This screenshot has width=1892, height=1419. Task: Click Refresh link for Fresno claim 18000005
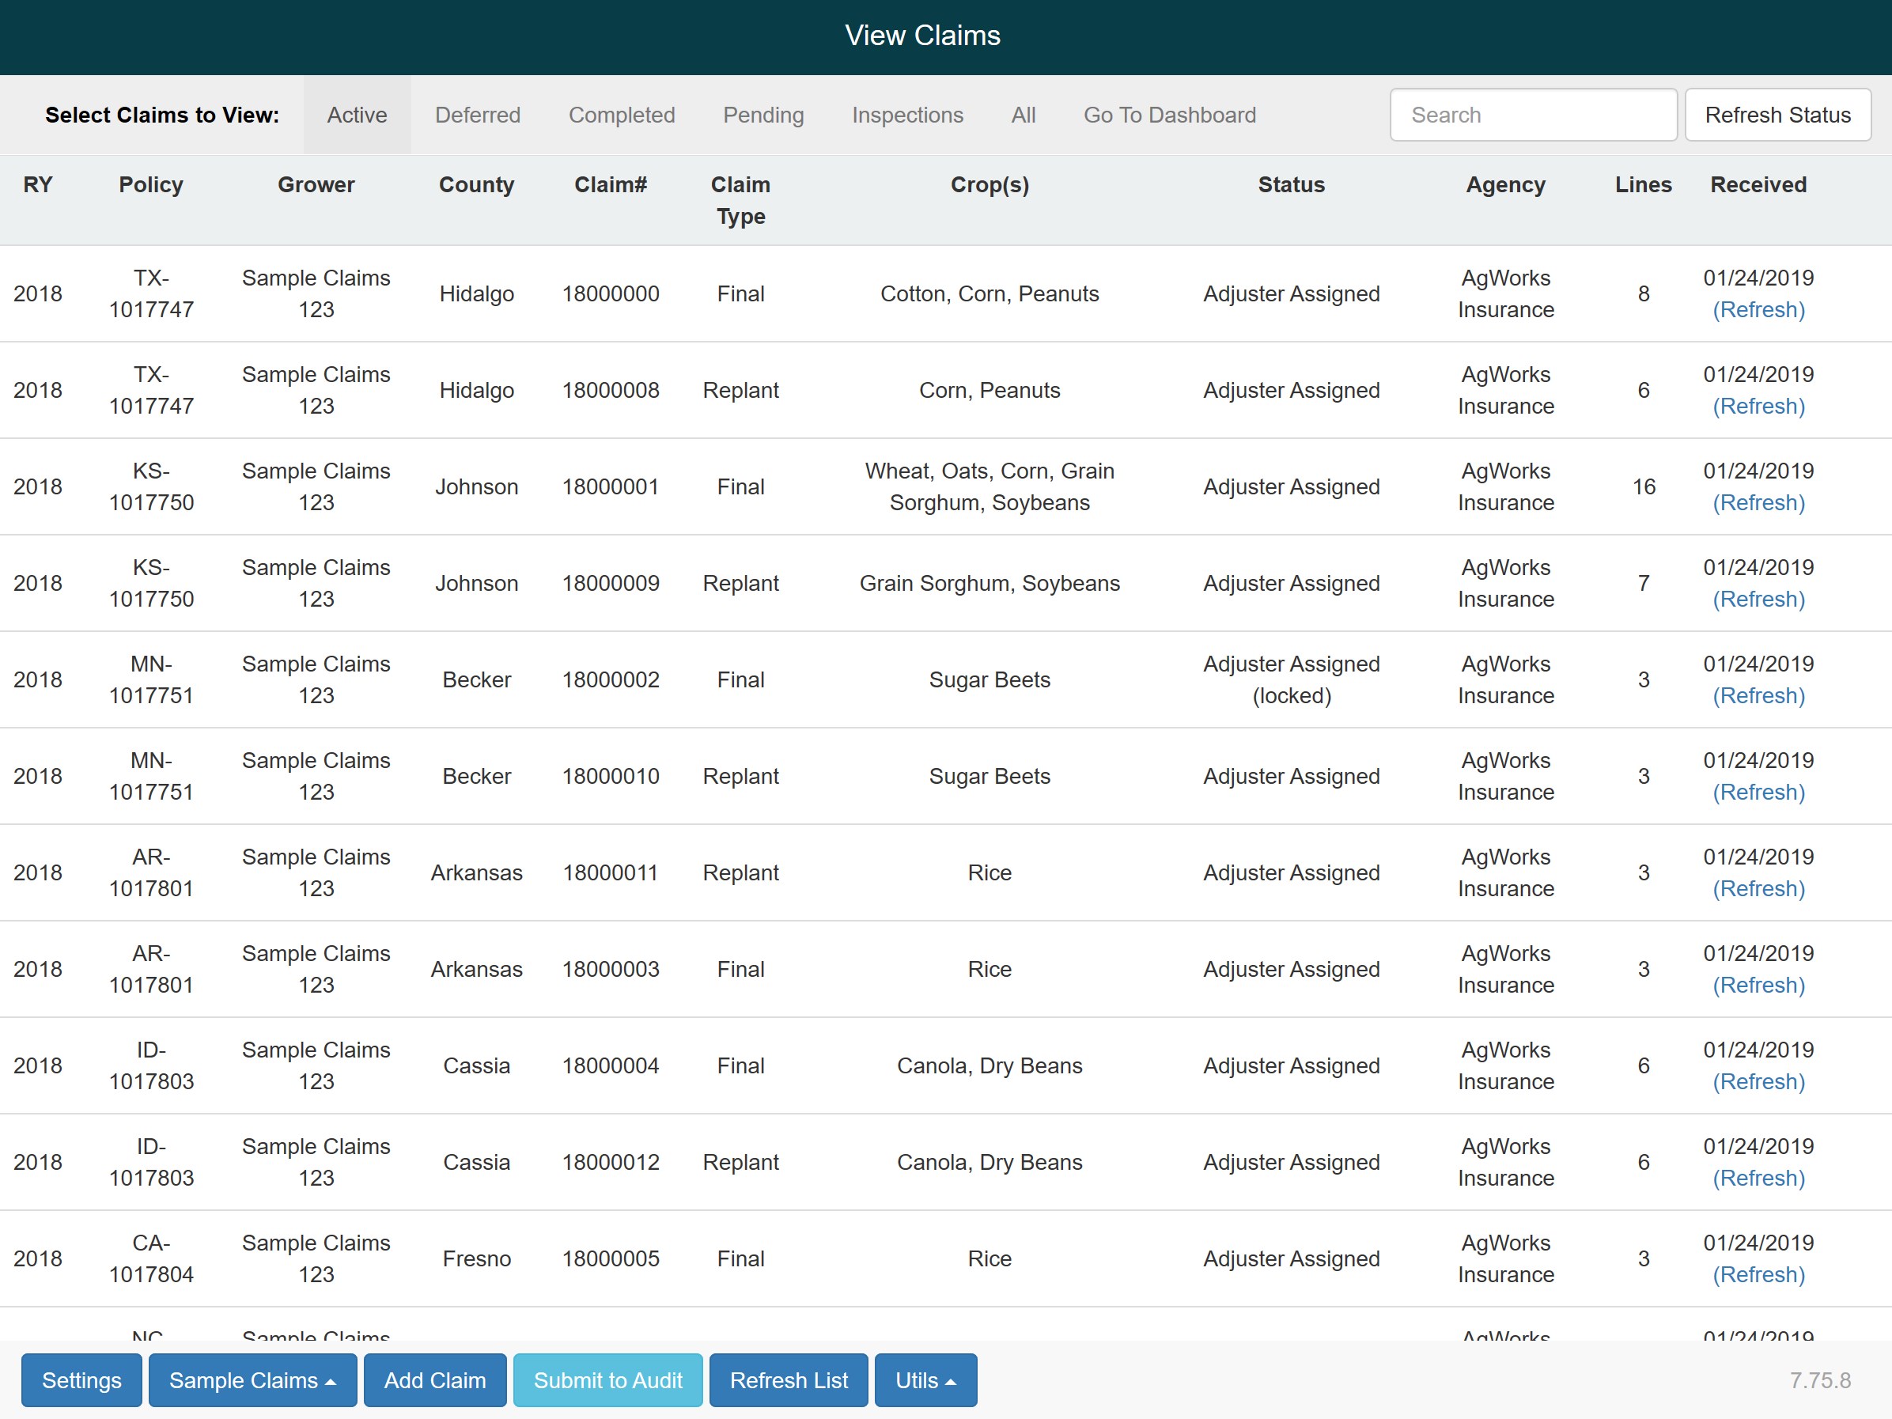coord(1758,1274)
